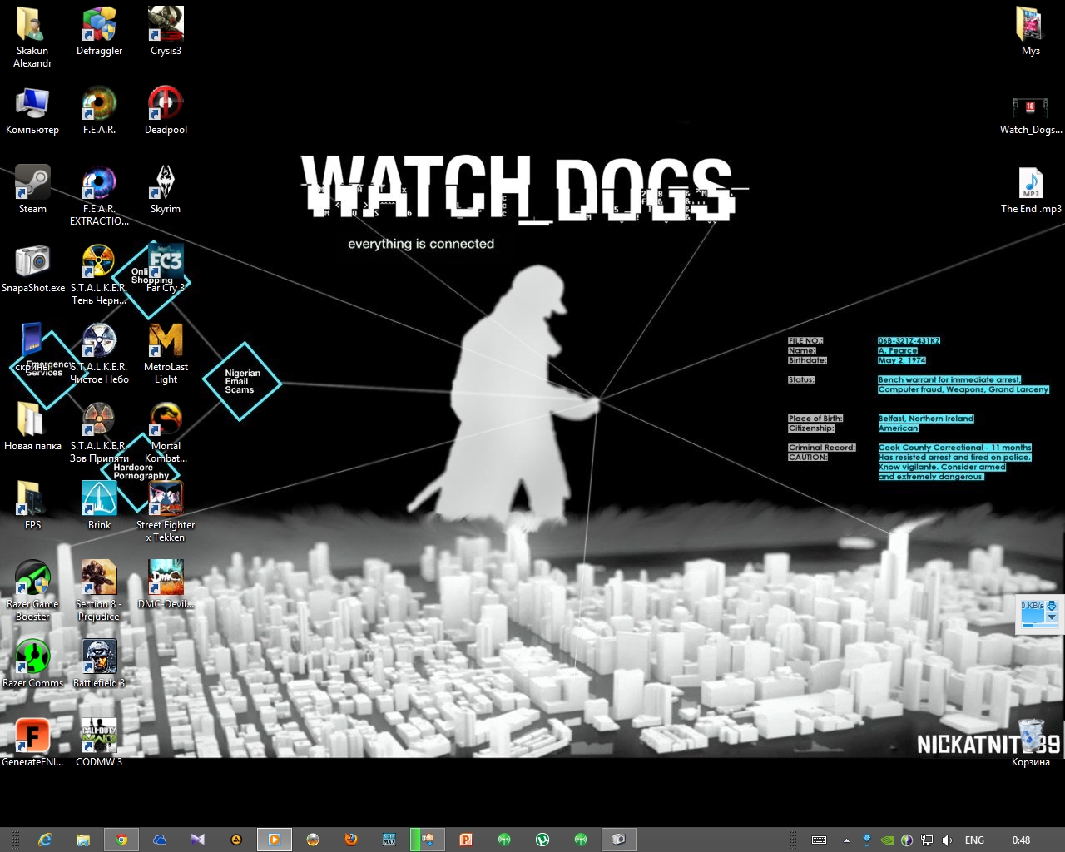Open the Razer Comms shortcut

click(x=32, y=664)
